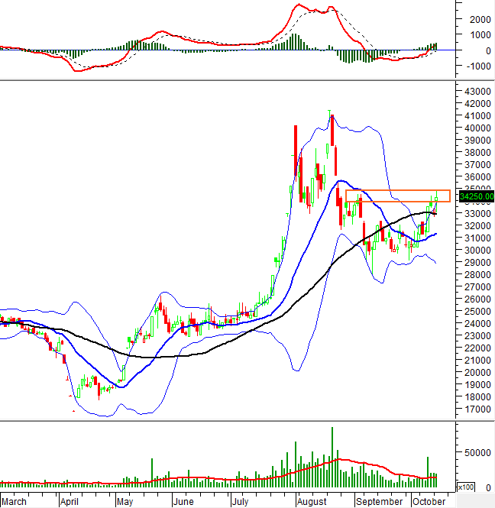Image resolution: width=495 pixels, height=508 pixels.
Task: Select the 17000 price axis label
Action: point(475,409)
